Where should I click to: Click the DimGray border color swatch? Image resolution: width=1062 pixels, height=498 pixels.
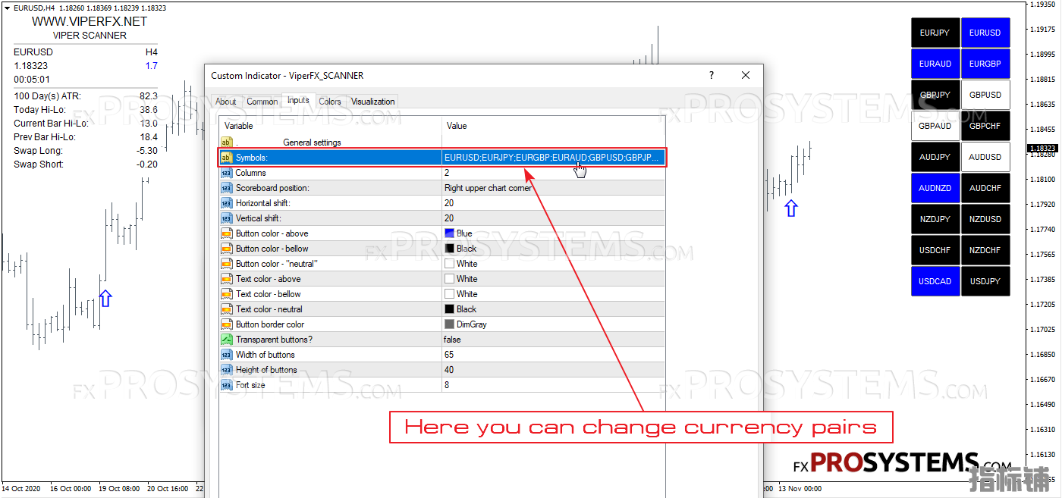click(449, 324)
